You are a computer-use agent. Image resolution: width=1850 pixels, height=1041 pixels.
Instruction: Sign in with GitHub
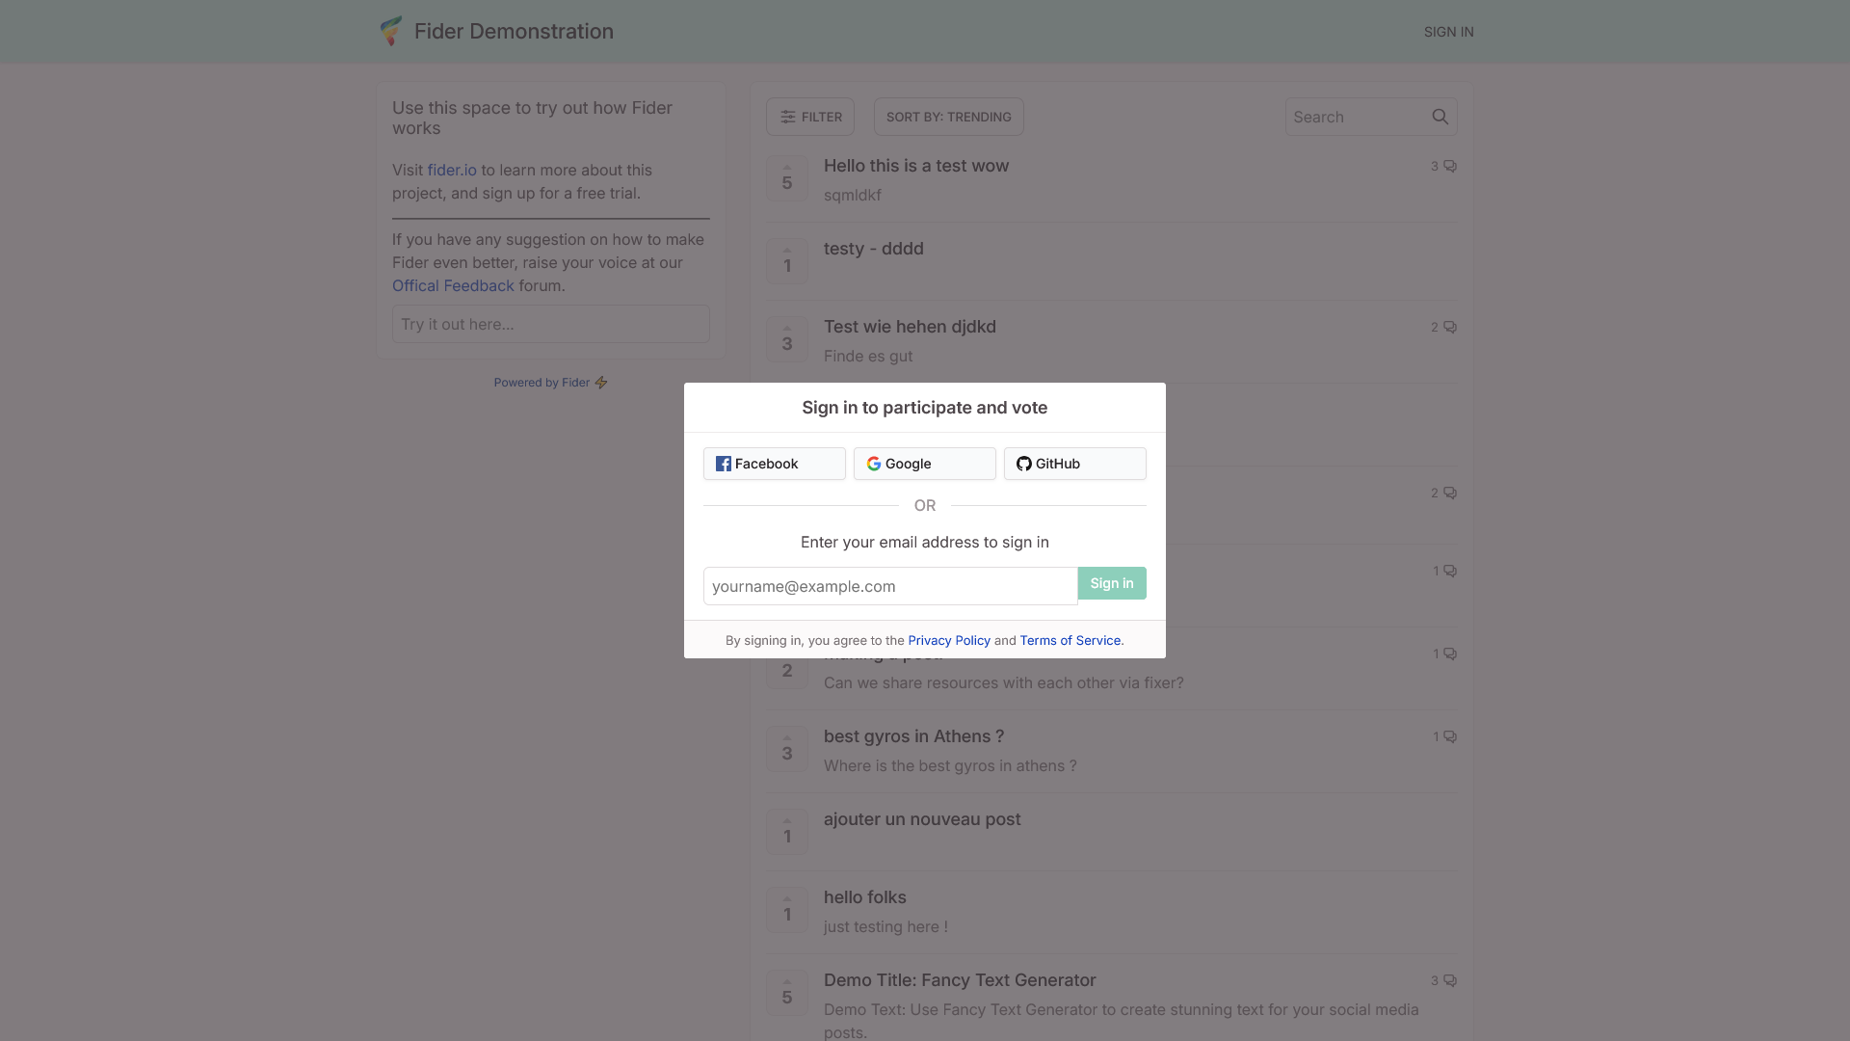click(x=1074, y=464)
